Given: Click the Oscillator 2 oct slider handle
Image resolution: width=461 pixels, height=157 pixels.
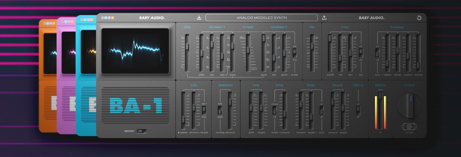Looking at the screenshot, I should coord(274,58).
